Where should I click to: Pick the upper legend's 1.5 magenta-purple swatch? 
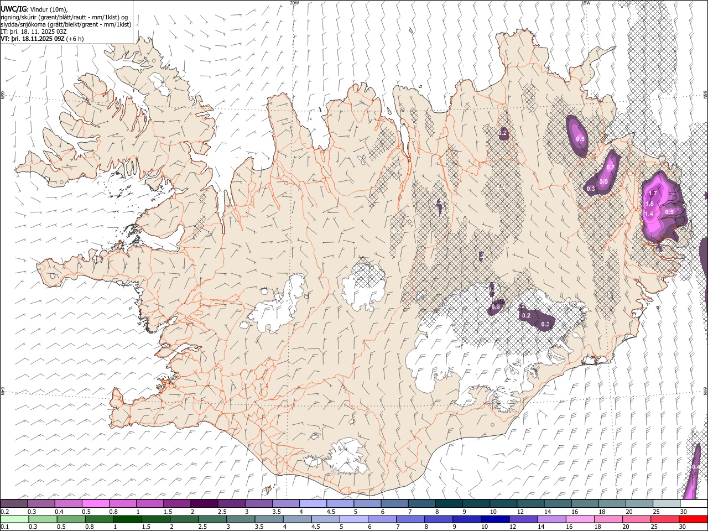[177, 503]
